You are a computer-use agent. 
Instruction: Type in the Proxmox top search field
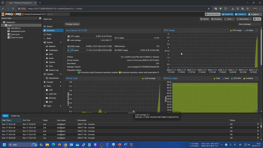(58, 14)
